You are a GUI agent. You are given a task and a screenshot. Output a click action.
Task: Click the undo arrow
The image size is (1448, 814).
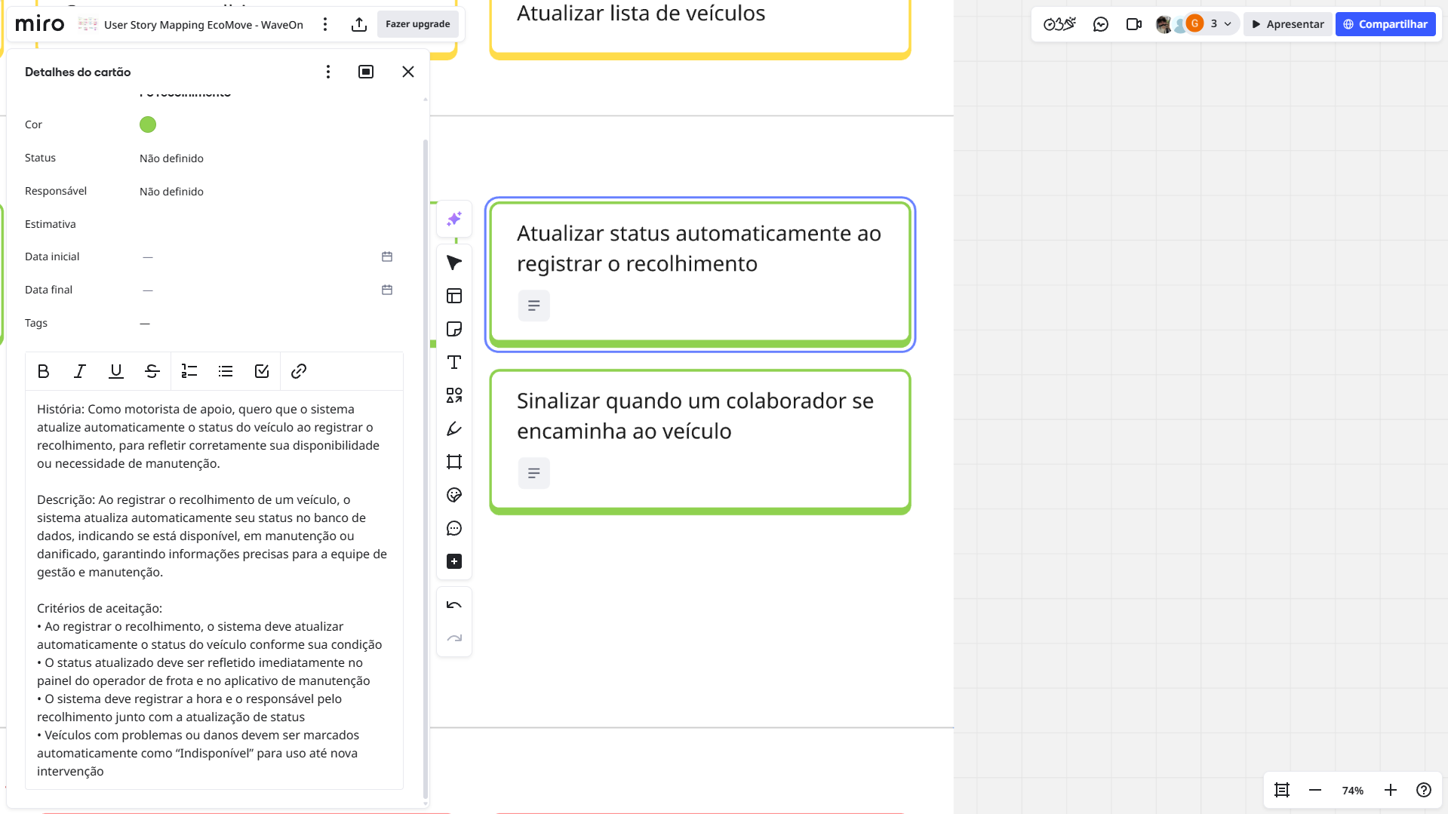pos(453,605)
